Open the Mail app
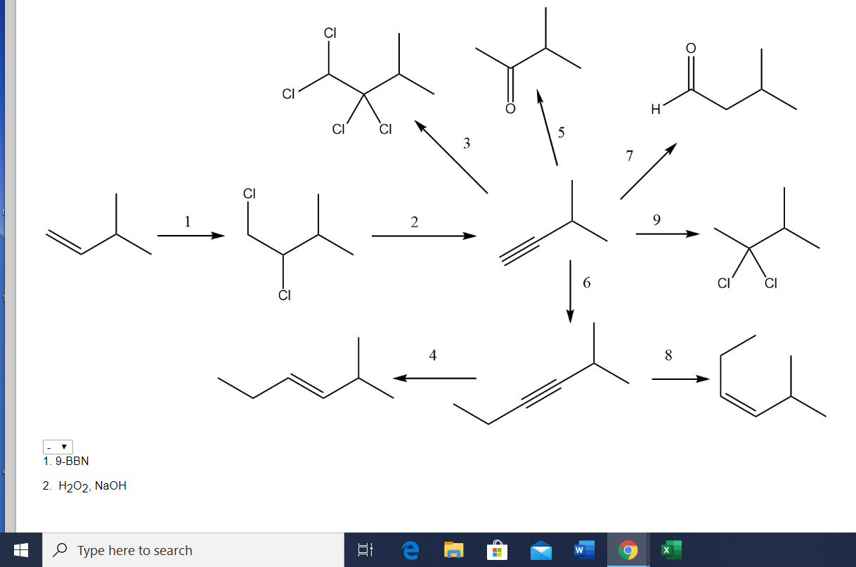 tap(540, 550)
